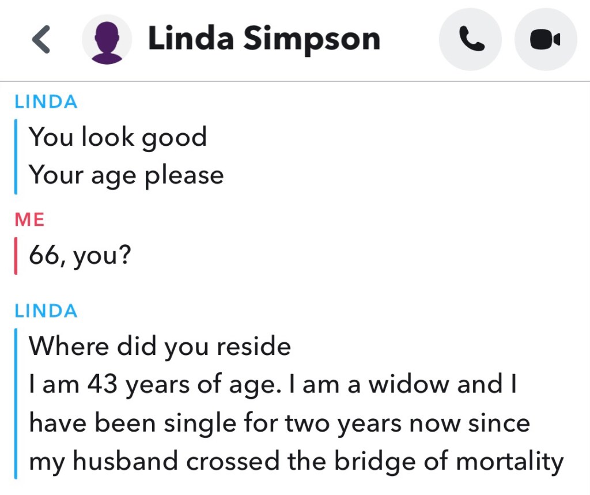Viewport: 590px width, 495px height.
Task: Click the blue bar beside the widow message
Action: coord(16,403)
